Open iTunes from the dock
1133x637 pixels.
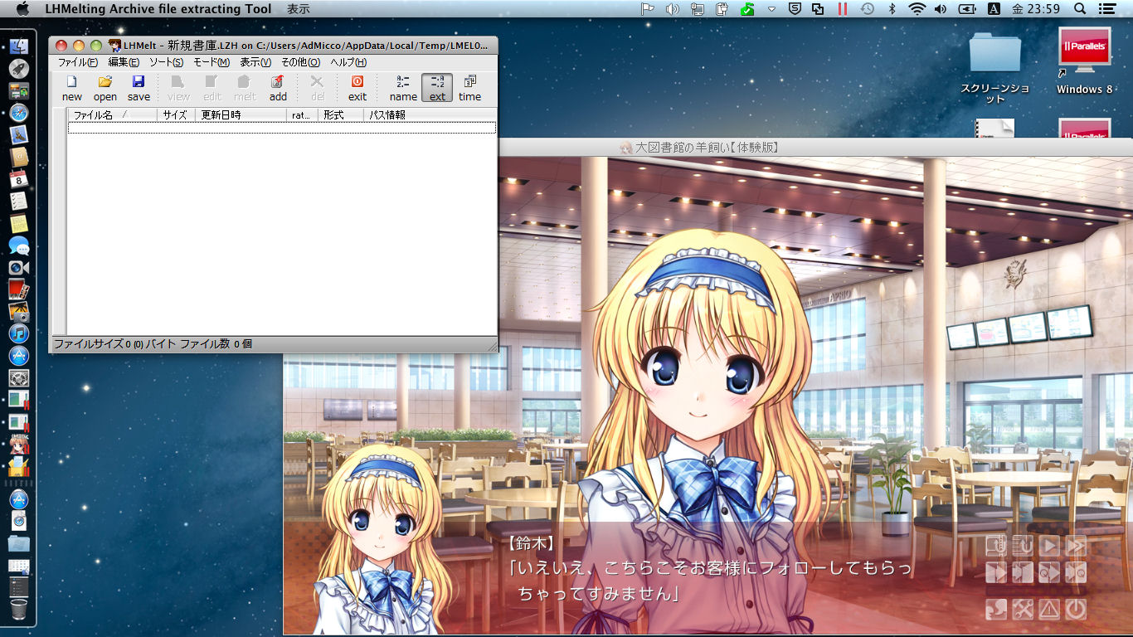coord(18,333)
